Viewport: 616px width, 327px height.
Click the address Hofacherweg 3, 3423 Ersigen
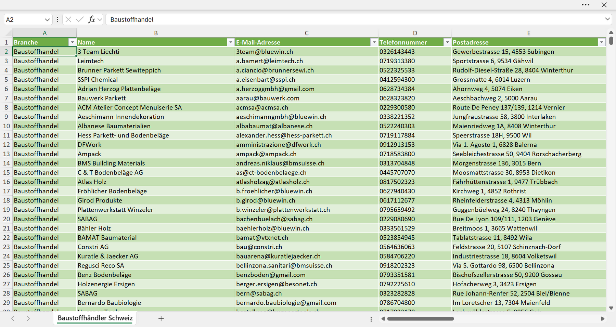click(495, 284)
